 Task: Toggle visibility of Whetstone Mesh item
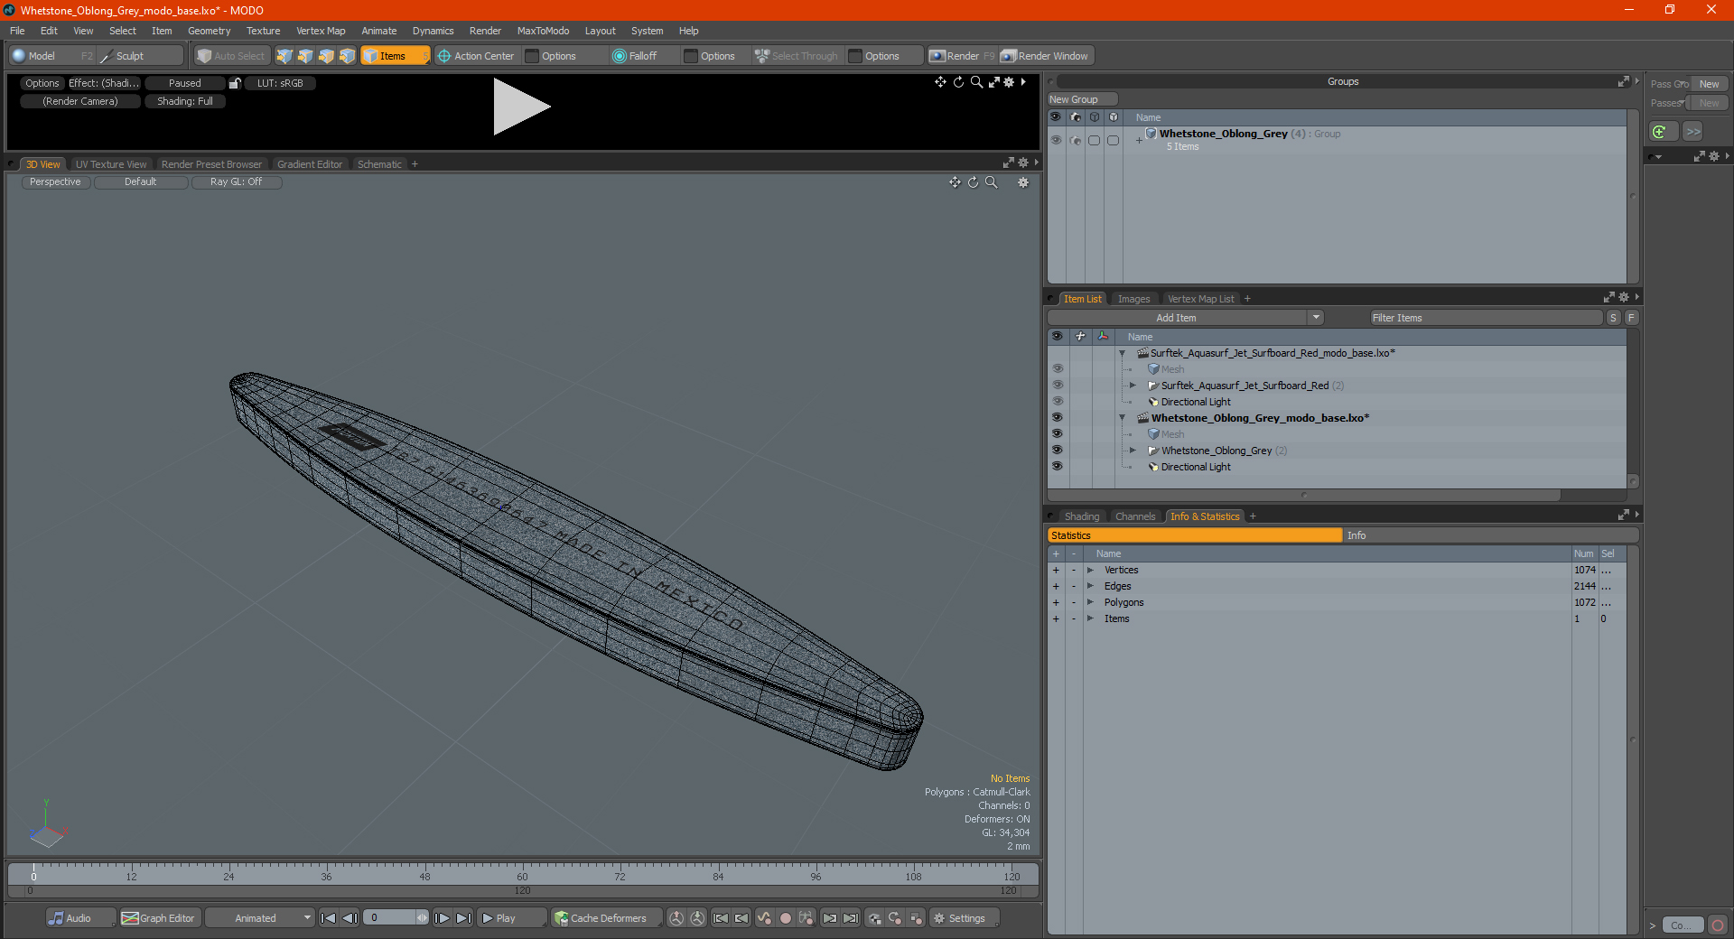tap(1057, 433)
